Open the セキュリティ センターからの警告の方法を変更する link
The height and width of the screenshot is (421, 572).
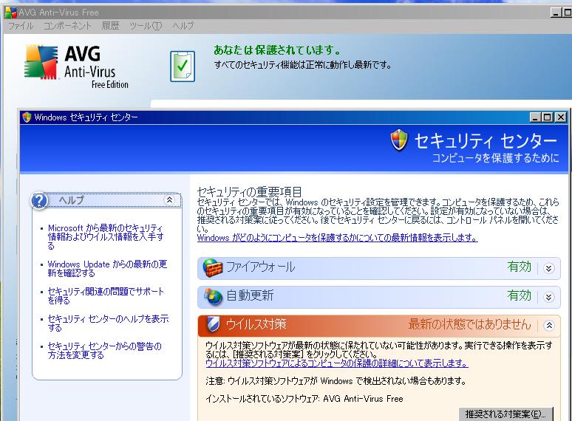pyautogui.click(x=105, y=350)
